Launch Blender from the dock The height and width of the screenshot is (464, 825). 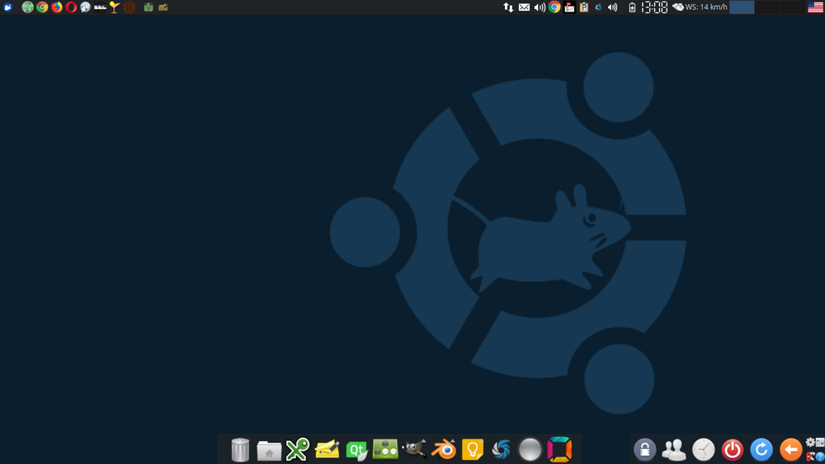pyautogui.click(x=444, y=450)
